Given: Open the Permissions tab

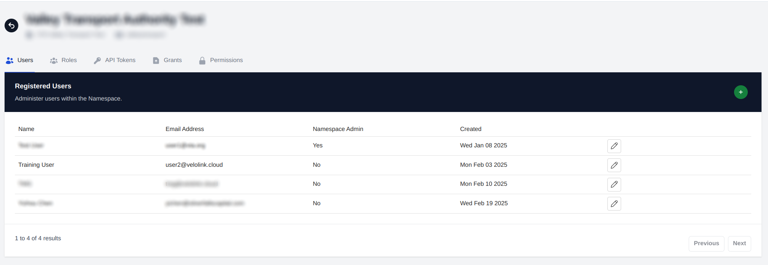Looking at the screenshot, I should [x=221, y=60].
